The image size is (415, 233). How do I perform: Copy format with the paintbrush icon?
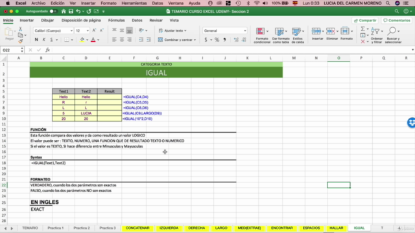(21, 41)
